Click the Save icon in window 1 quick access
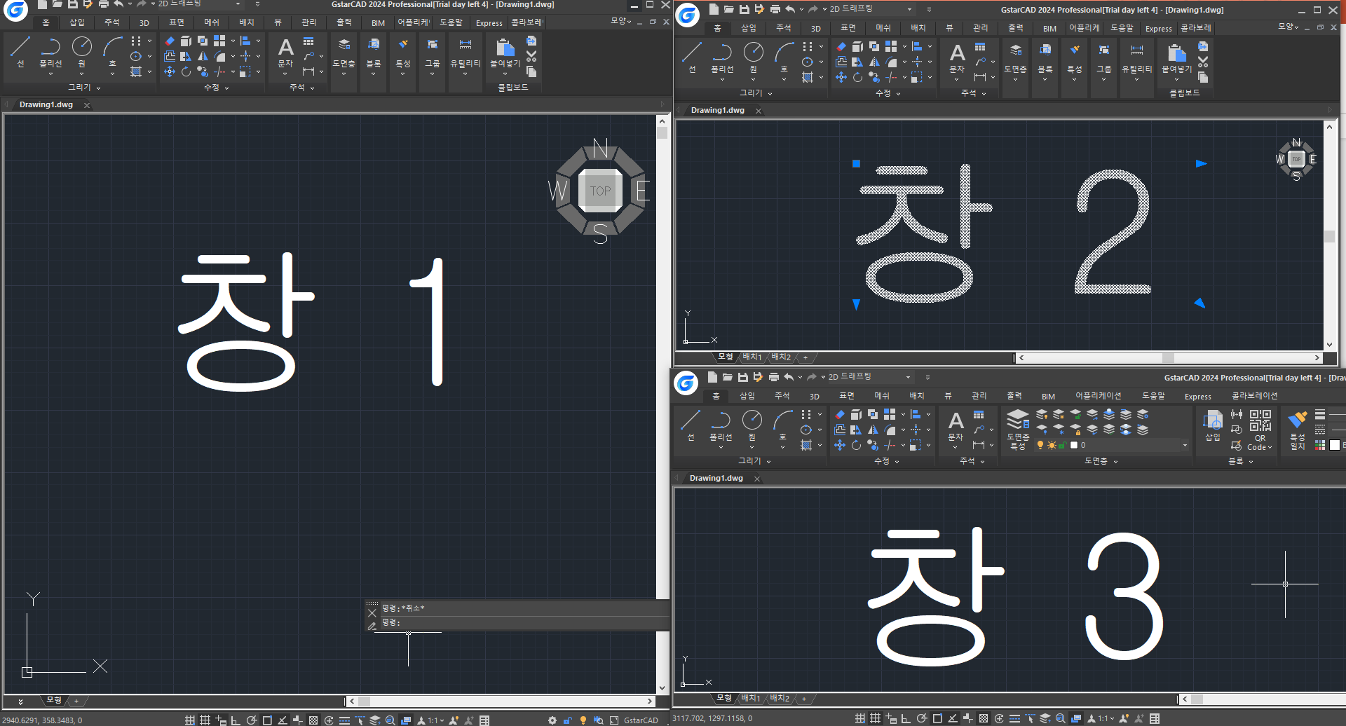The height and width of the screenshot is (726, 1346). [72, 4]
